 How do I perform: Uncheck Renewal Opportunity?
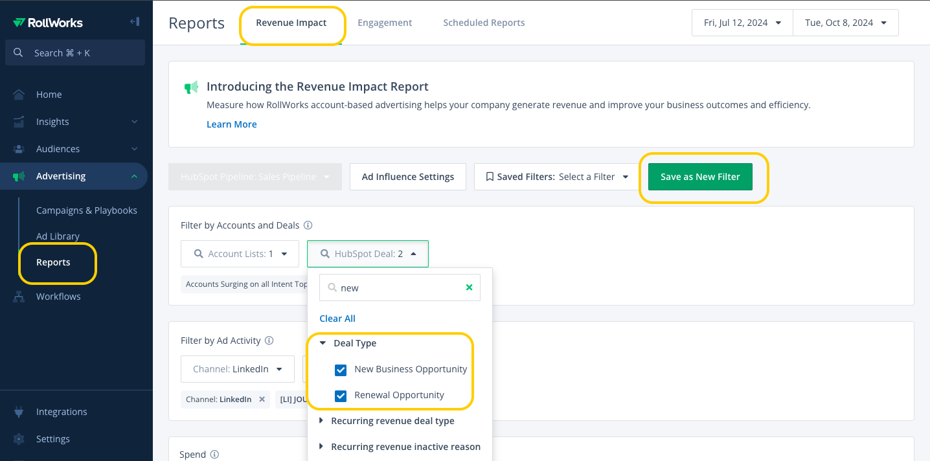341,396
